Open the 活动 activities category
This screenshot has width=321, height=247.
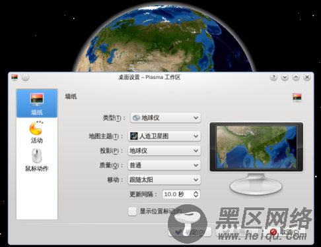coord(37,132)
